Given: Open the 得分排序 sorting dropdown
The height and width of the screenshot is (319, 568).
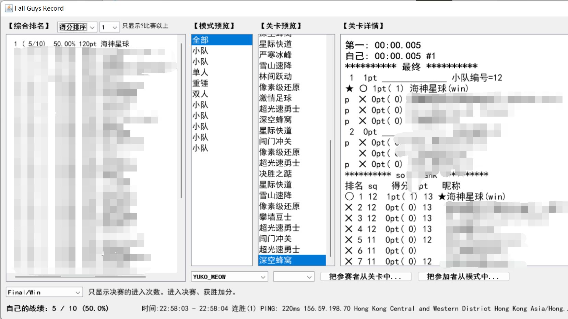Looking at the screenshot, I should (x=77, y=26).
